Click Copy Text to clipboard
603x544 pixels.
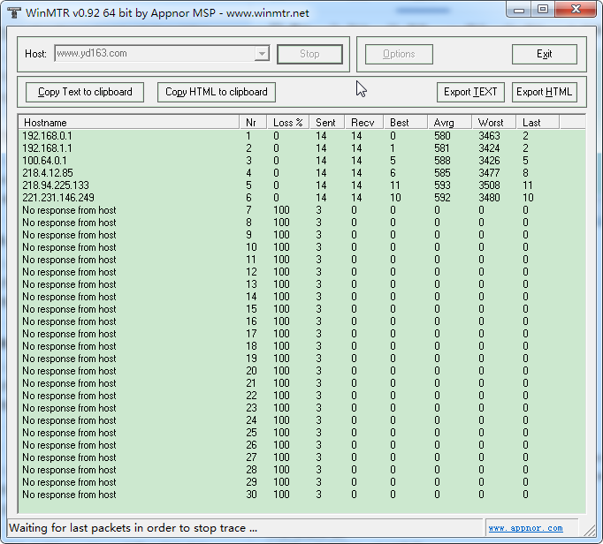point(85,92)
